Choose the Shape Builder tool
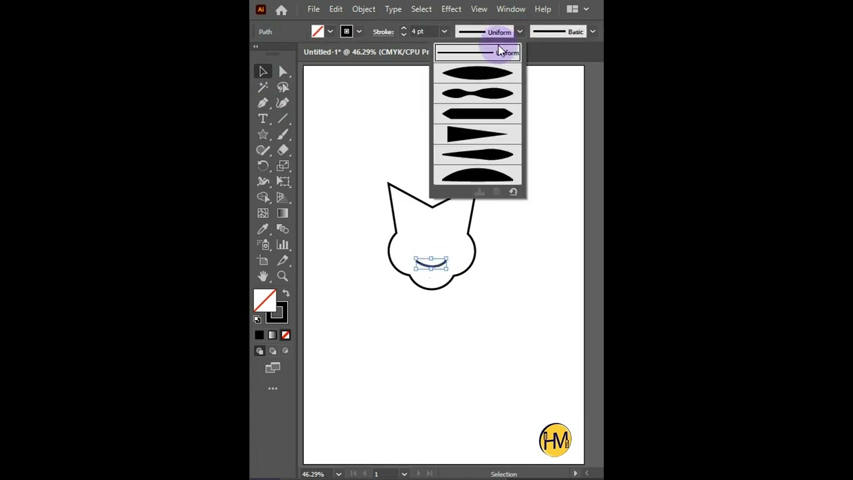 click(x=263, y=197)
